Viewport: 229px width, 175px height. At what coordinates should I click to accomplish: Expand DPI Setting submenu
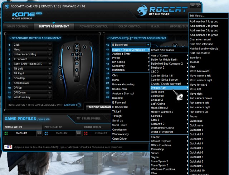coord(131,62)
